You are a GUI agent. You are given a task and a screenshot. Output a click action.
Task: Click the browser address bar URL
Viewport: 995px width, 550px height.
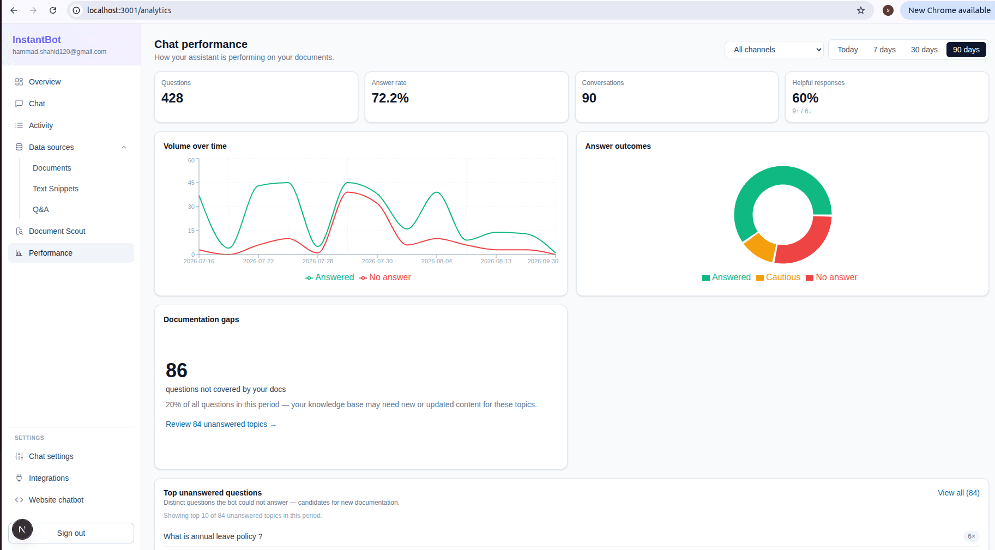[129, 10]
